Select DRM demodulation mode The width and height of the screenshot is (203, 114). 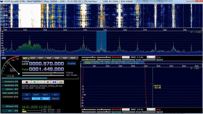74,58
